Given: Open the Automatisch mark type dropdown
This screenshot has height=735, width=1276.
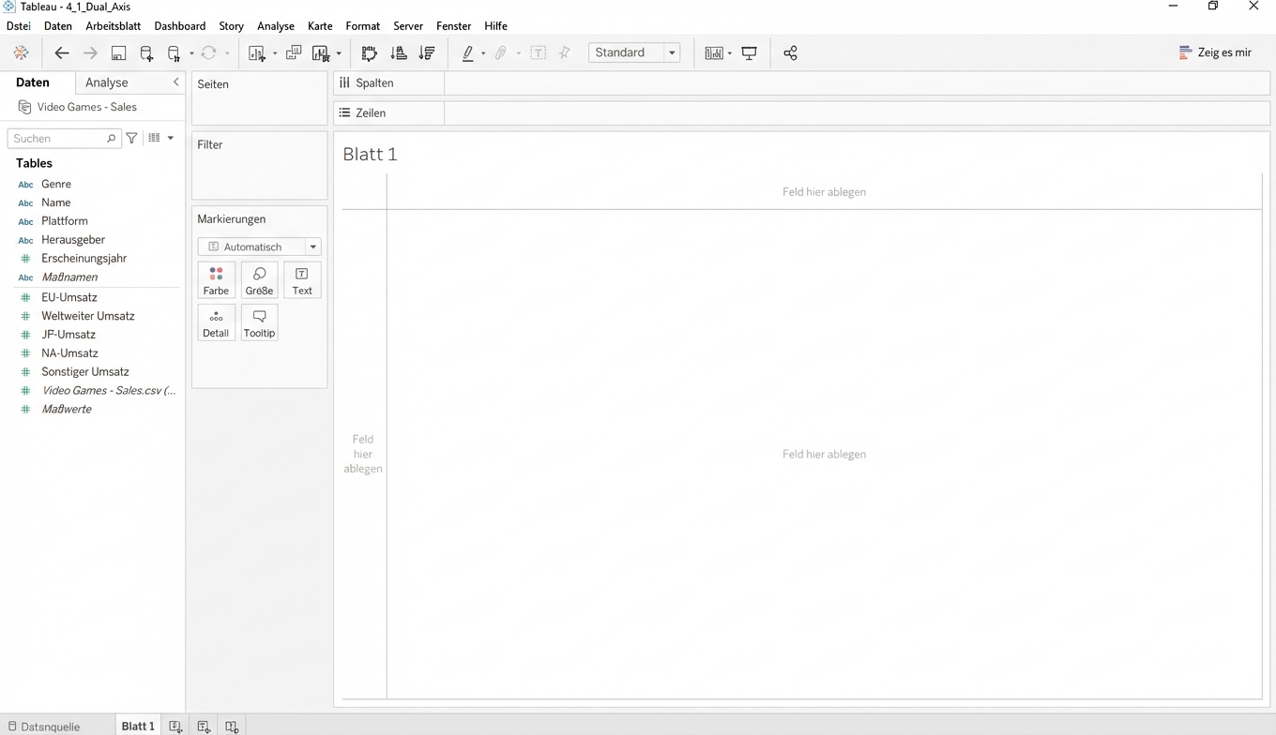Looking at the screenshot, I should pyautogui.click(x=311, y=247).
